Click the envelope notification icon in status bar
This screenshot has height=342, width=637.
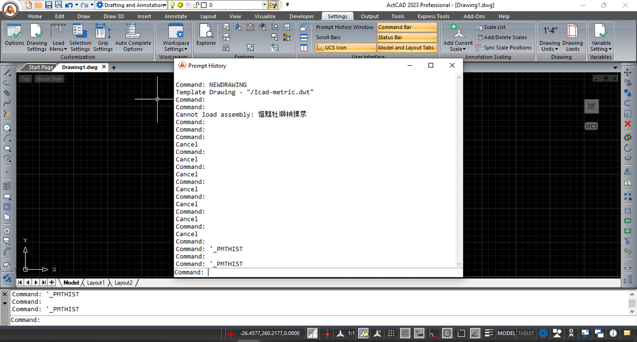(x=627, y=333)
